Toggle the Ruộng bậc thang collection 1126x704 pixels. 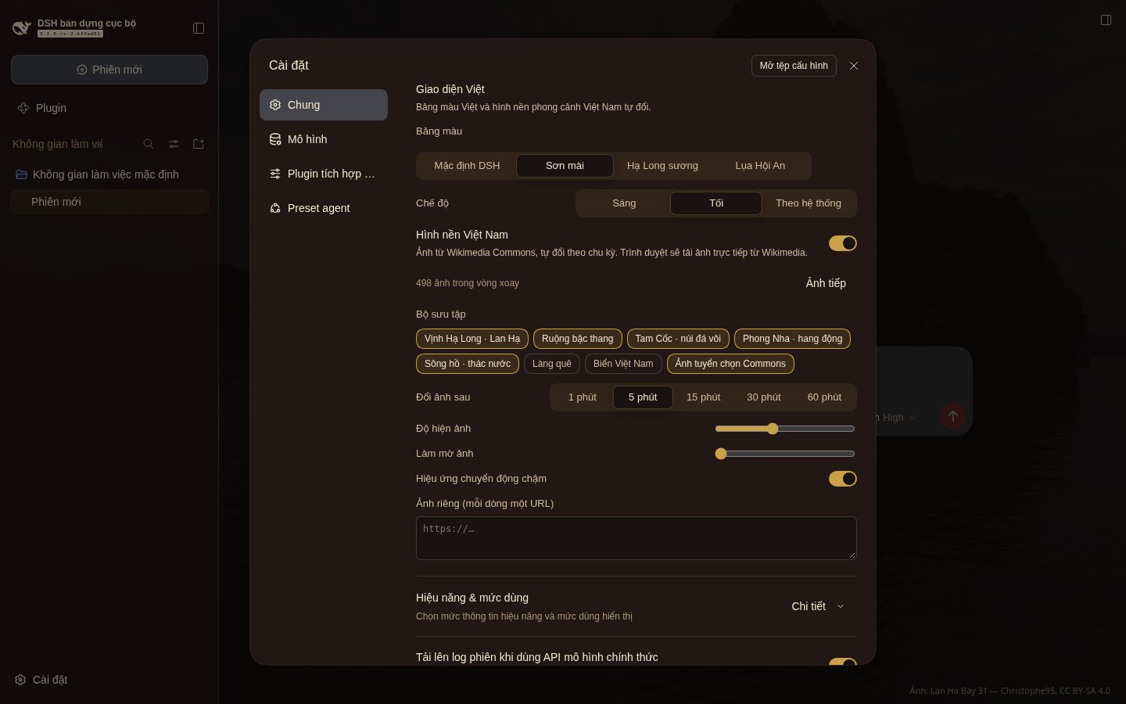[578, 339]
